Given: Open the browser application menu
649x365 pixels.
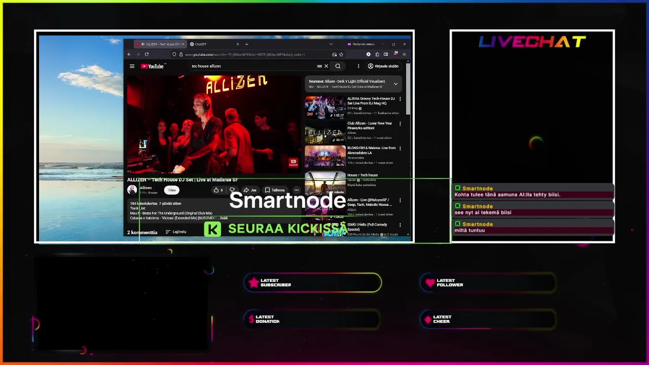Looking at the screenshot, I should click(x=404, y=54).
